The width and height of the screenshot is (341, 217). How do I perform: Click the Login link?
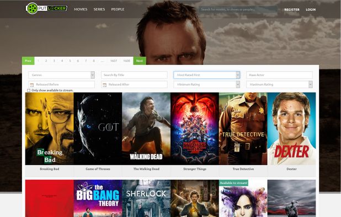tap(311, 9)
